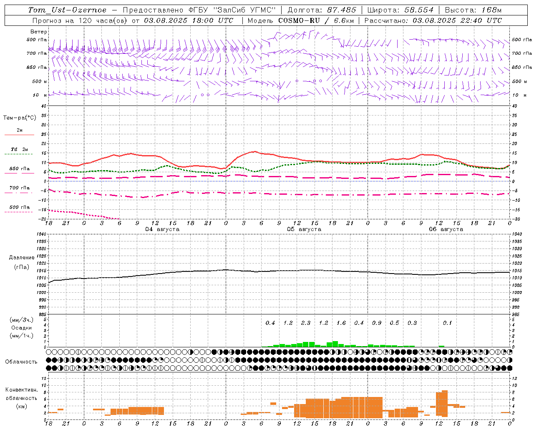This screenshot has width=534, height=427.
Task: Click the 'Давление' pressure panel label
Action: 22,258
